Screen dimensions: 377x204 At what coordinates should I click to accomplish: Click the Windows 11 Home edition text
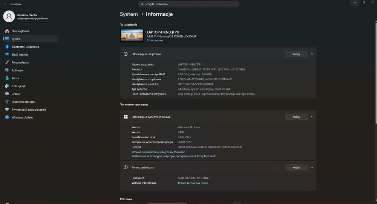click(189, 127)
